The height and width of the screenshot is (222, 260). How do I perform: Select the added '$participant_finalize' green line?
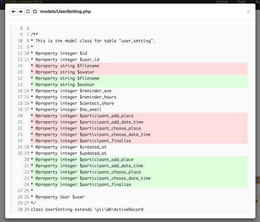tap(139, 185)
